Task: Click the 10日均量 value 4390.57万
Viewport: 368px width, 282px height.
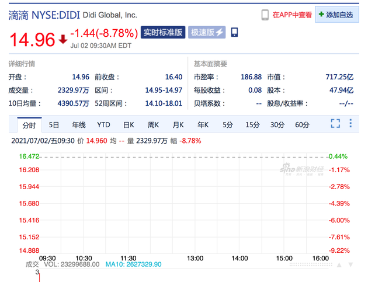Action: coord(74,103)
